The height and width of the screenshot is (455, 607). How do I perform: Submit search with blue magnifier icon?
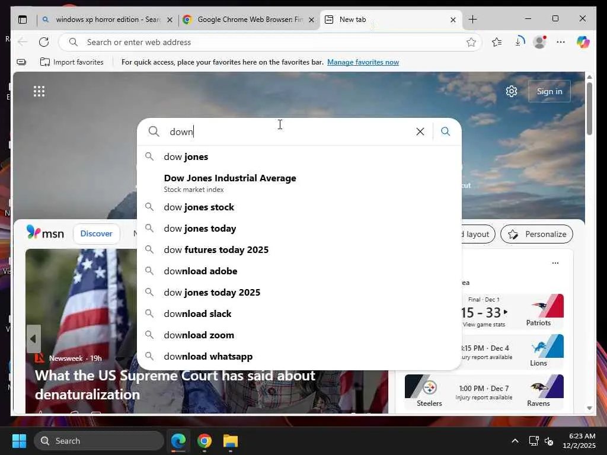point(446,132)
